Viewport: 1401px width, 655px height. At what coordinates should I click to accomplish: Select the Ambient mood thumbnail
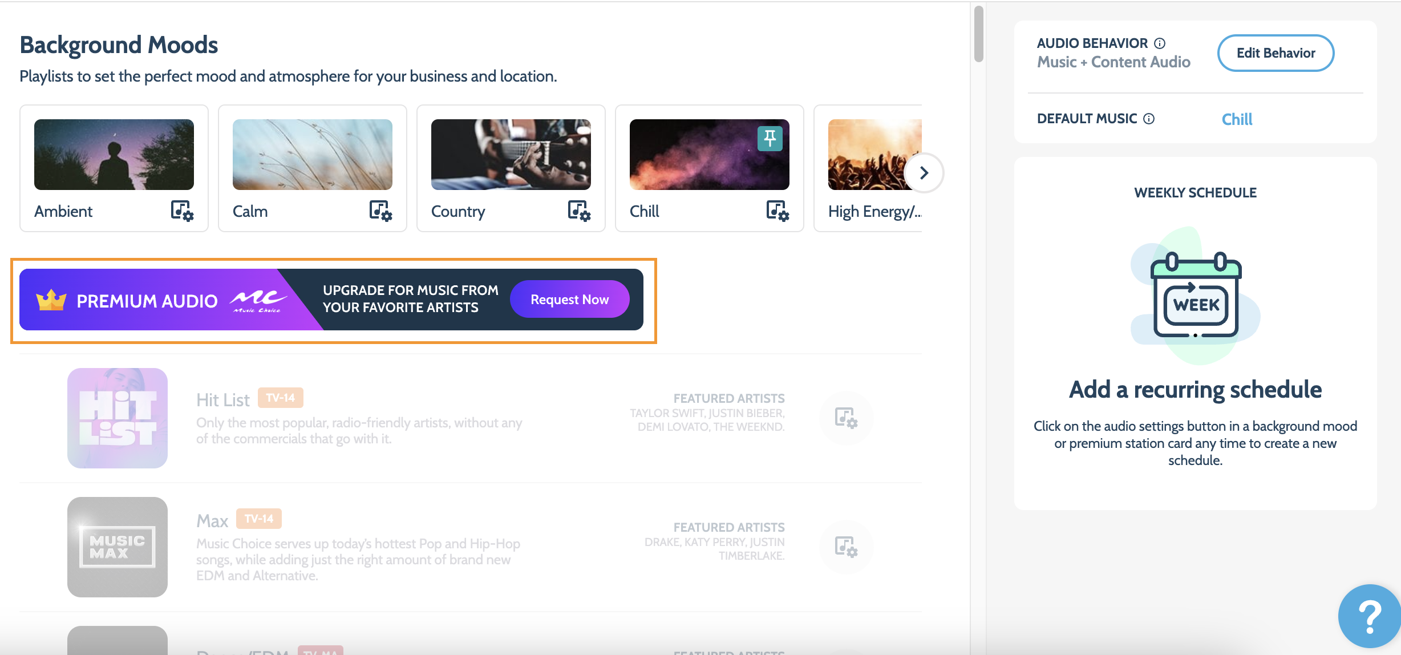pyautogui.click(x=114, y=155)
